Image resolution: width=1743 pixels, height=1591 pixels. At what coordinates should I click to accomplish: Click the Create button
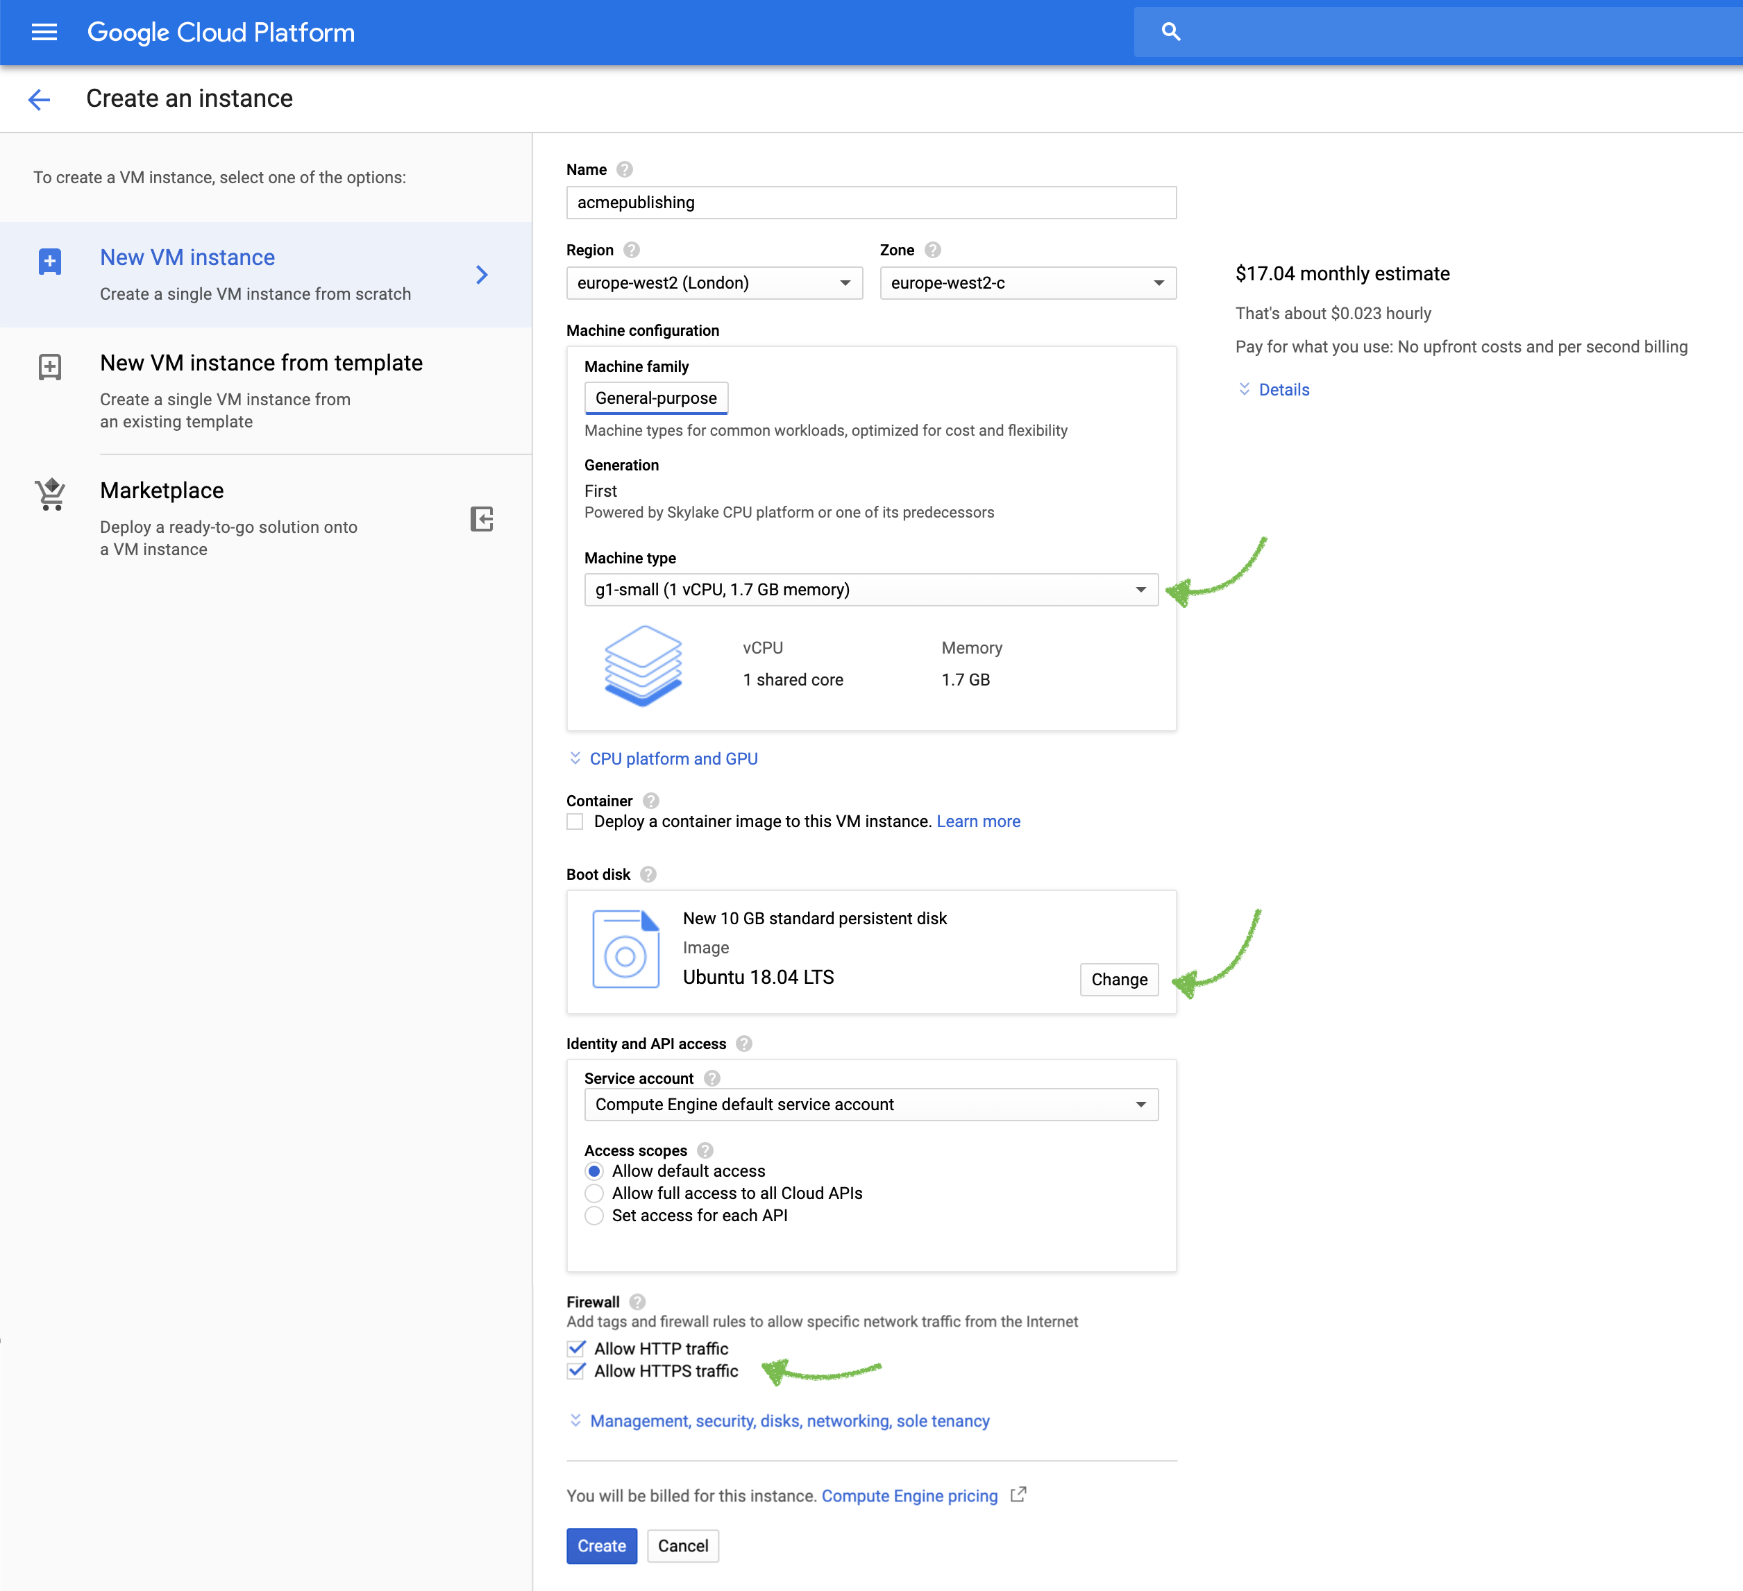click(601, 1546)
